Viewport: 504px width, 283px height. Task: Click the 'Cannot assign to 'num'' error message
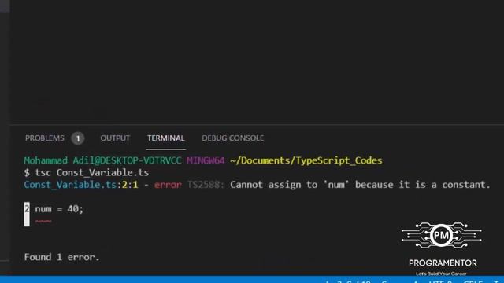point(361,185)
